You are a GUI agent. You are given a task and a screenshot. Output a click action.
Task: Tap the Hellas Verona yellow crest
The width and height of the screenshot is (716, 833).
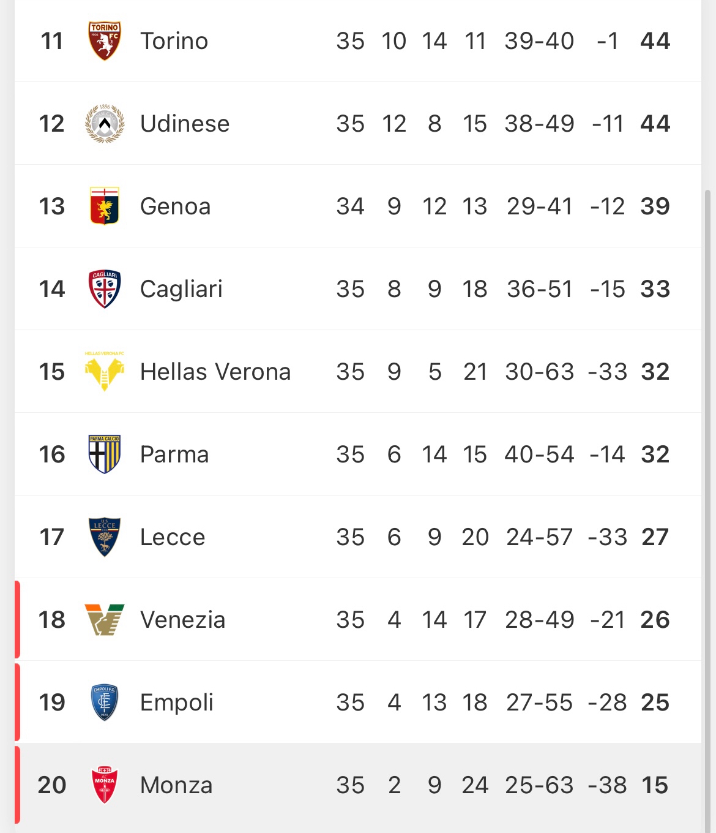105,371
